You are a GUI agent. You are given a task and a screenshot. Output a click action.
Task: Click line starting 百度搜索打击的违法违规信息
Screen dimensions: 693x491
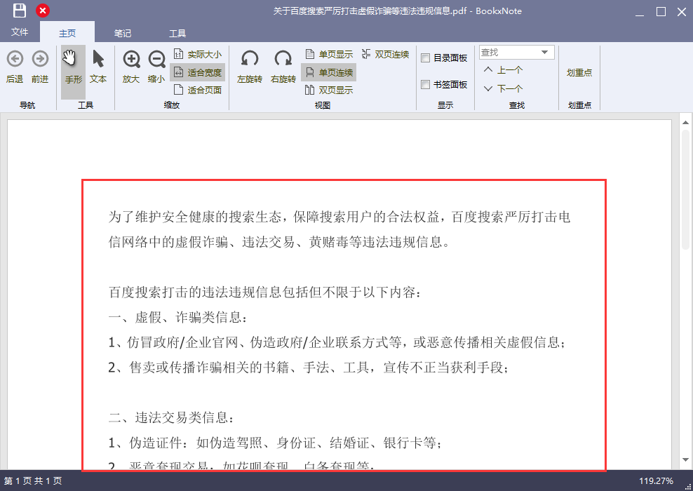pyautogui.click(x=265, y=292)
